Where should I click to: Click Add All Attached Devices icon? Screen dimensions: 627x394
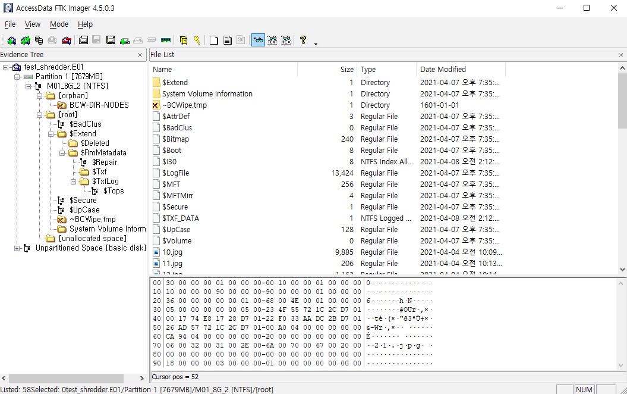click(x=25, y=40)
